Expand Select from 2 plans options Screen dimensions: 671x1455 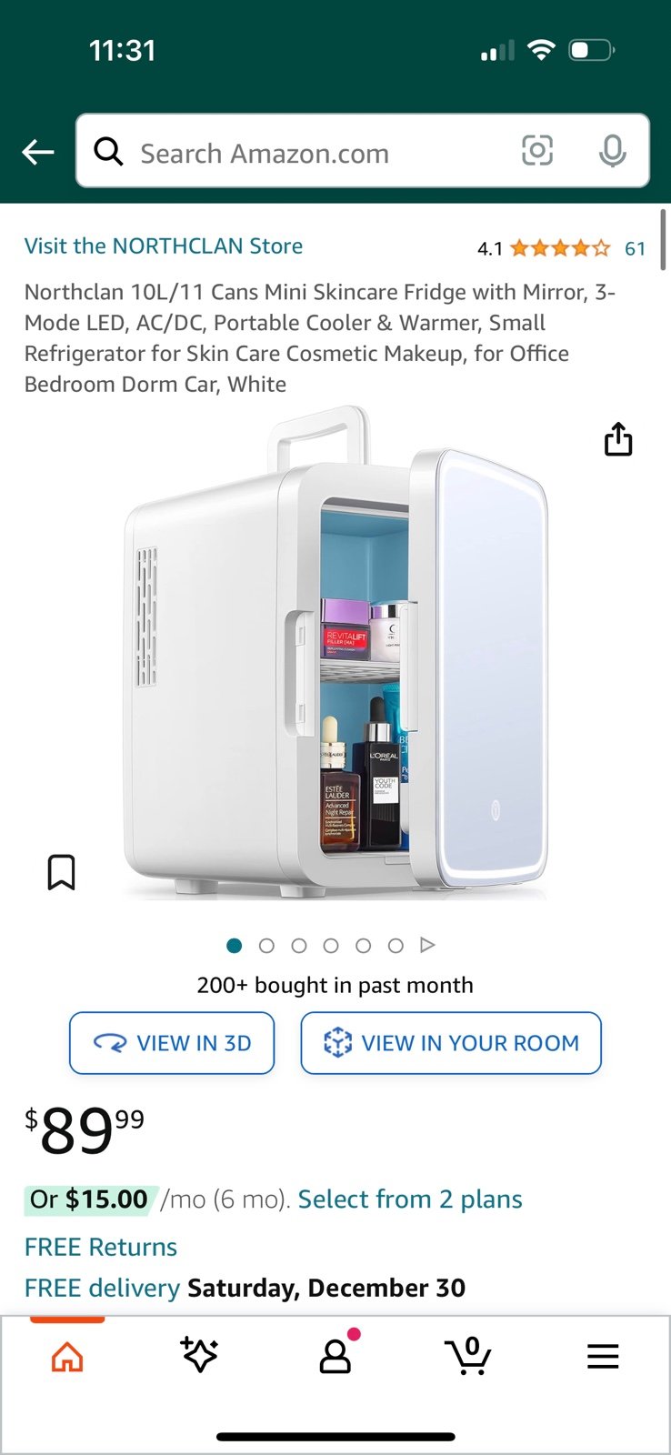click(x=410, y=1199)
